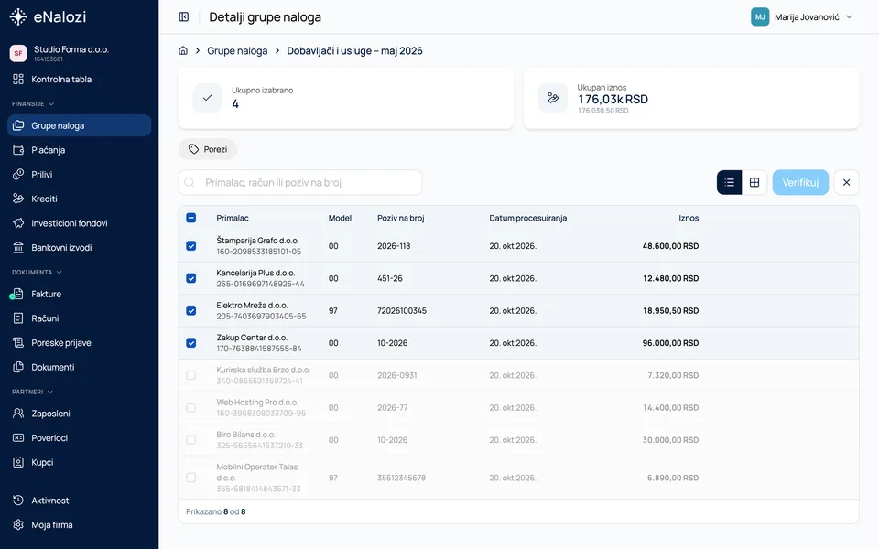
Task: Uncheck Elektro Mreža d.o.o. row
Action: (x=191, y=311)
